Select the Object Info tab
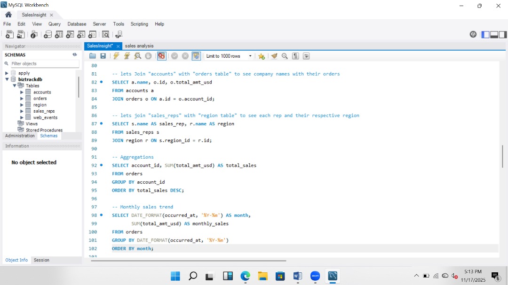508x285 pixels. tap(16, 260)
